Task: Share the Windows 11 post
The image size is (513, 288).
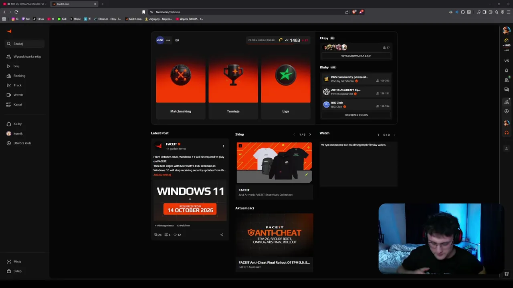Action: pyautogui.click(x=222, y=235)
